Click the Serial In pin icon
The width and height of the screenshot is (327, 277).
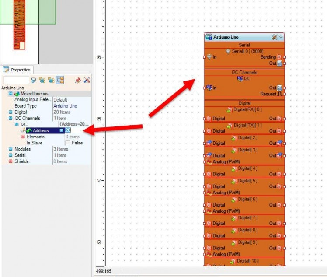[209, 57]
